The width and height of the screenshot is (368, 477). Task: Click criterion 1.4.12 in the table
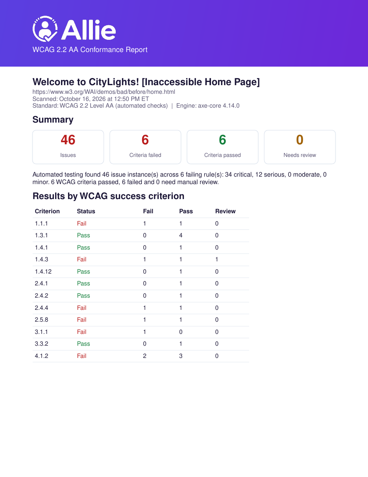(x=43, y=272)
